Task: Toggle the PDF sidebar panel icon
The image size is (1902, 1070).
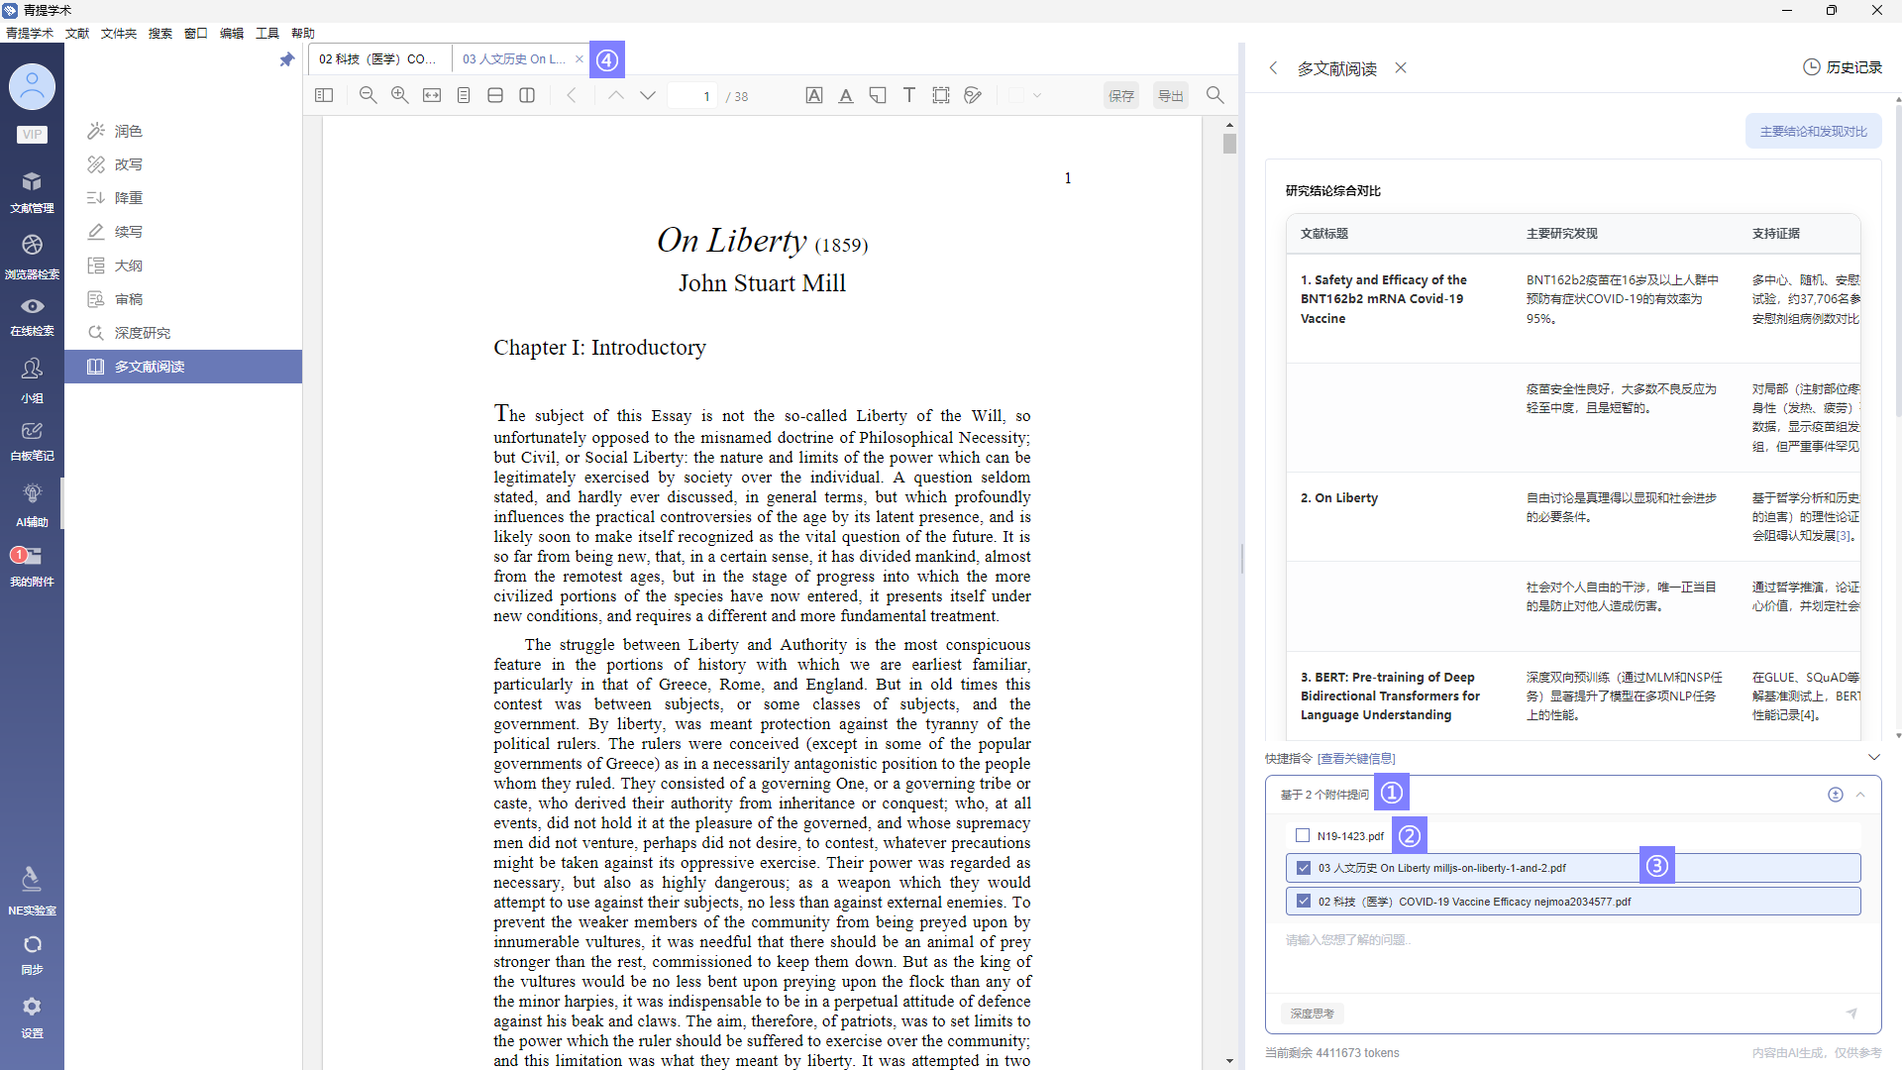Action: (x=324, y=95)
